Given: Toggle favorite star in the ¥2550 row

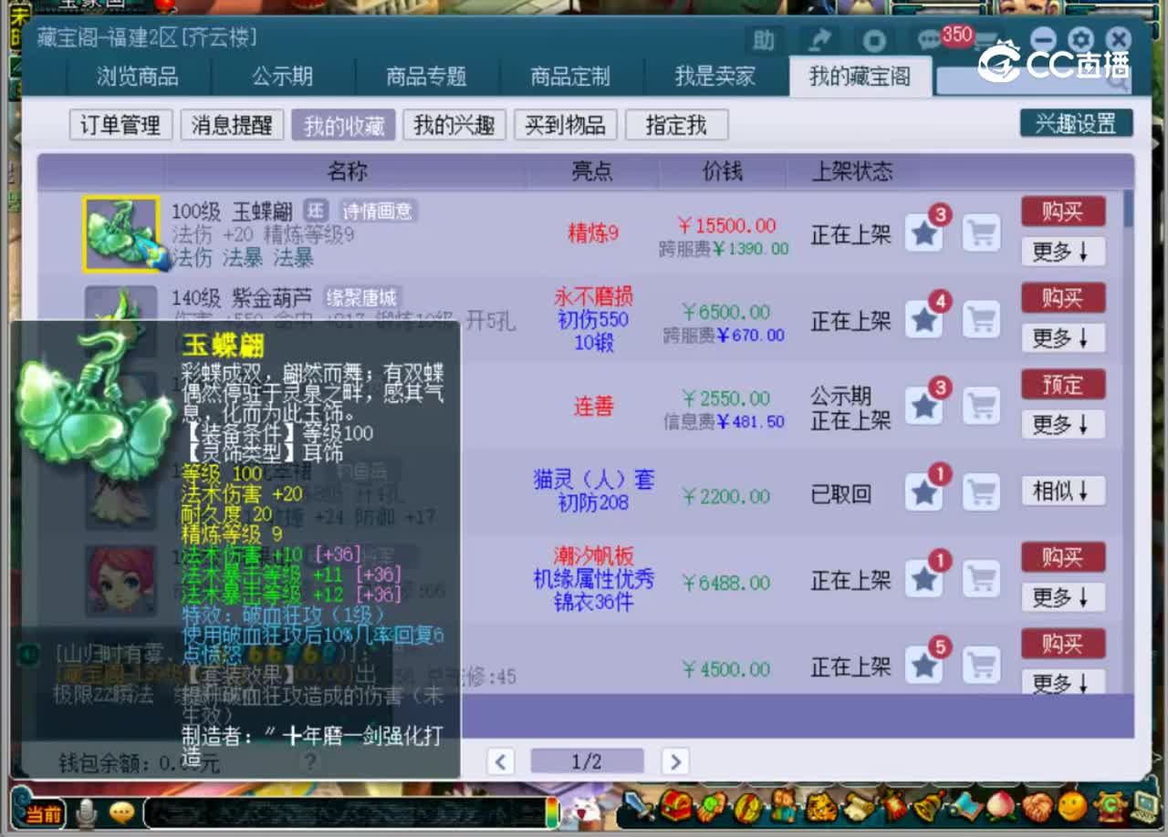Looking at the screenshot, I should point(924,407).
